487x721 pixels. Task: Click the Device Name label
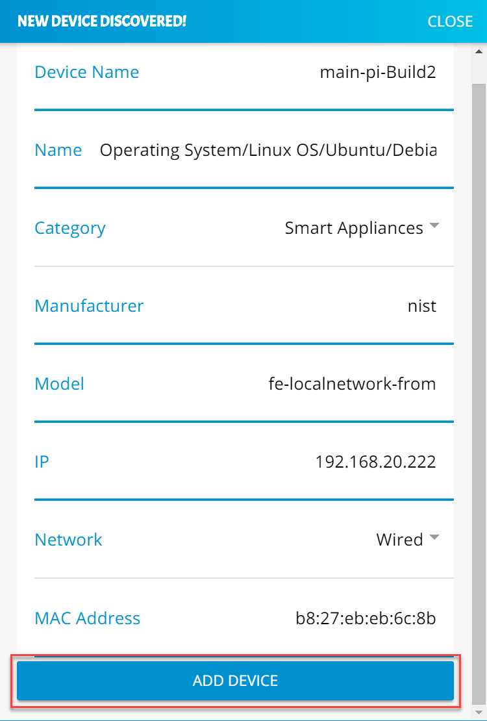(x=87, y=72)
